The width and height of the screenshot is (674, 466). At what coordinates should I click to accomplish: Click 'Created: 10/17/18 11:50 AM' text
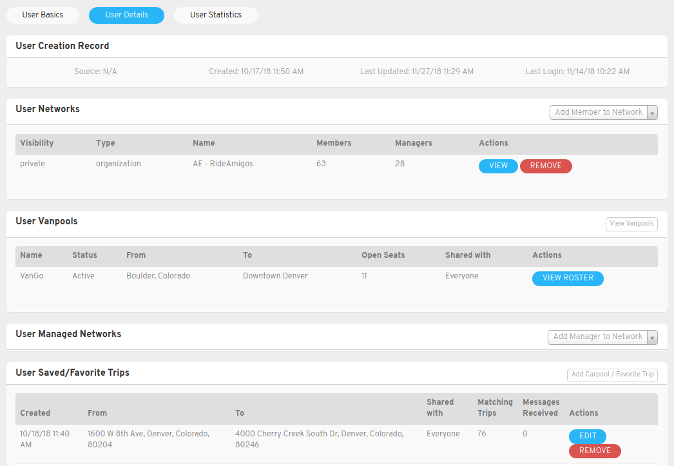coord(256,72)
